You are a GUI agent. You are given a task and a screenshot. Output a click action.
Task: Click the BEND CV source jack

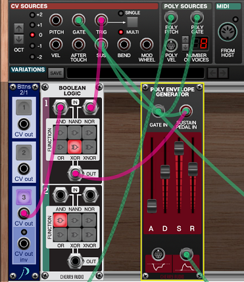pyautogui.click(x=124, y=45)
